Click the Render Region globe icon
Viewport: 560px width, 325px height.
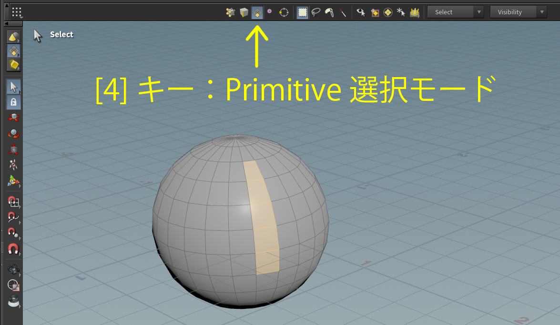tap(13, 285)
